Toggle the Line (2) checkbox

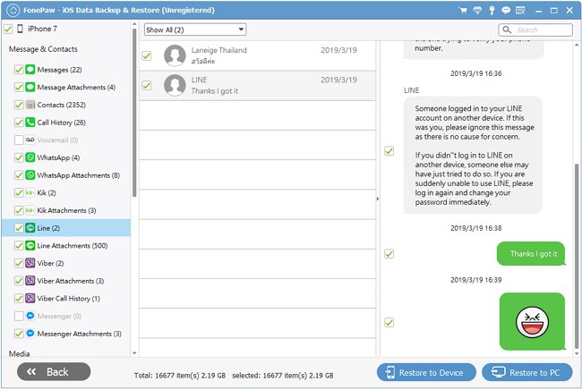pyautogui.click(x=19, y=228)
